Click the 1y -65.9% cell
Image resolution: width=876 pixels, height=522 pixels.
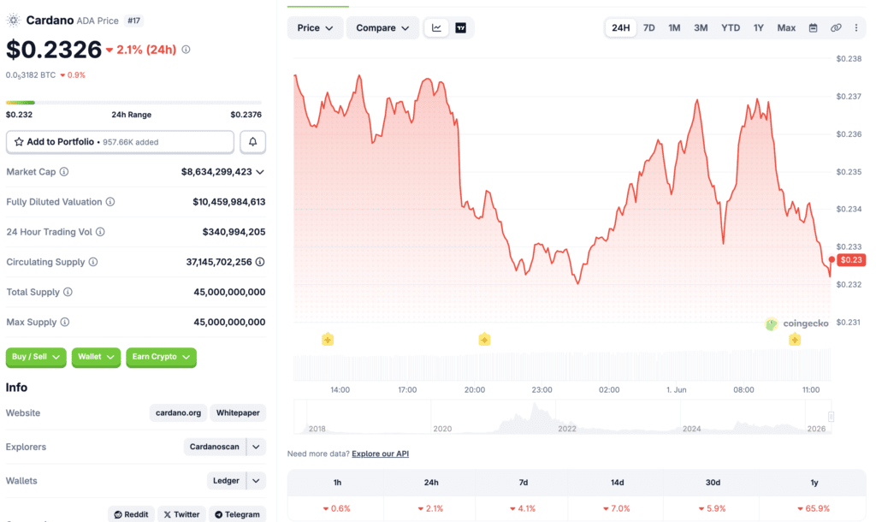(814, 508)
